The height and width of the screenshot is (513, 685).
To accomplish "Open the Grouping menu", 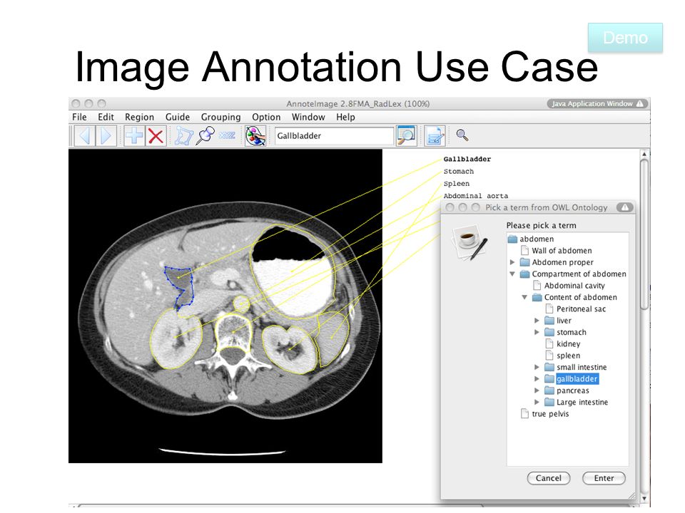I will [x=220, y=118].
